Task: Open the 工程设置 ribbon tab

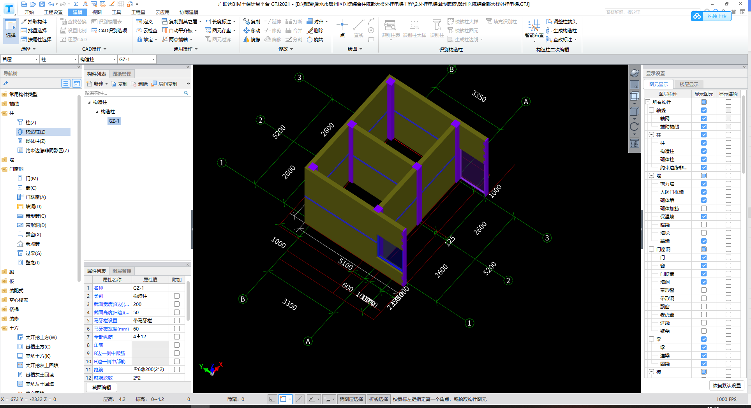Action: click(x=53, y=12)
